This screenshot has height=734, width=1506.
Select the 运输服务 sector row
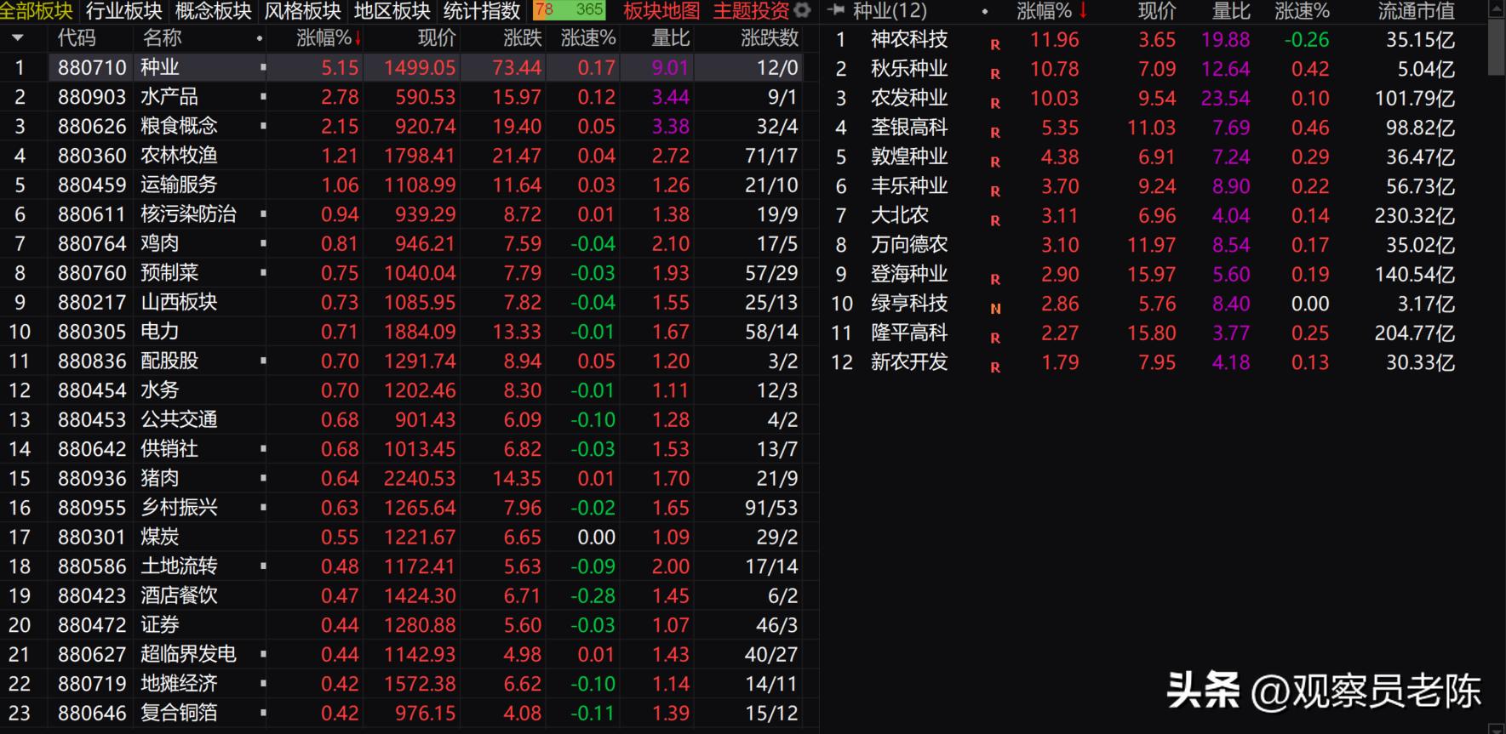point(409,185)
